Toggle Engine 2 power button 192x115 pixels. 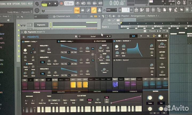(59, 42)
